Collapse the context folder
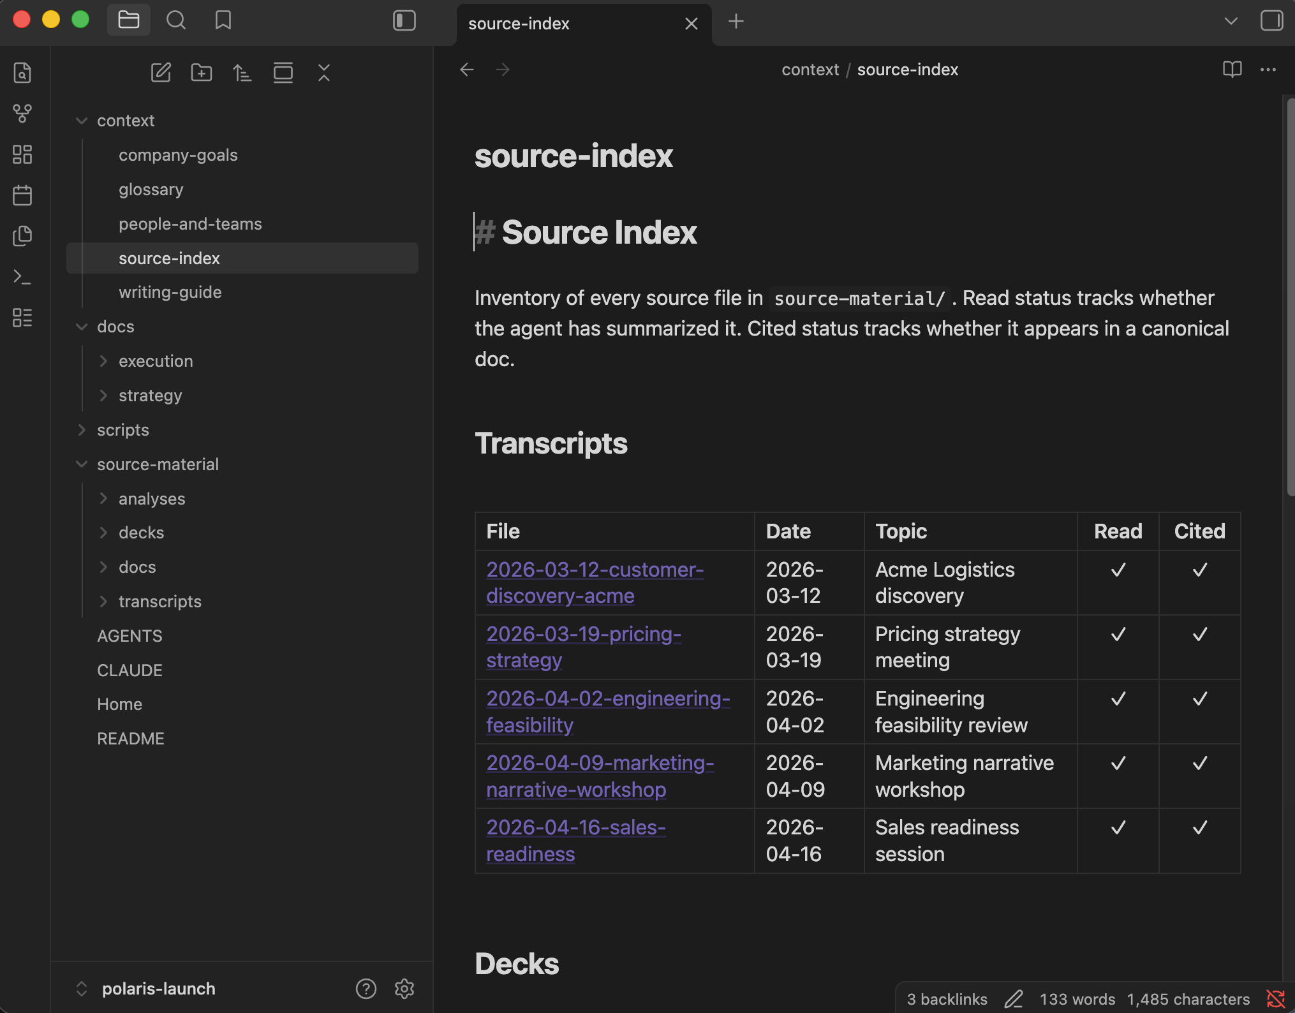Screen dimensions: 1295x1013 242,121
